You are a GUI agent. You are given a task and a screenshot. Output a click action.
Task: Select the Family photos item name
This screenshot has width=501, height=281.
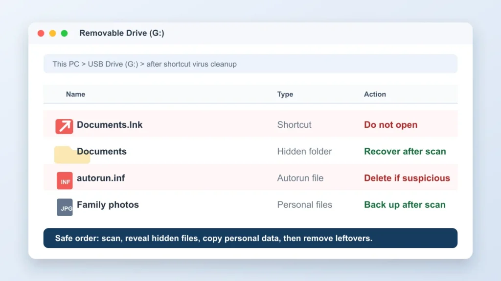point(108,204)
